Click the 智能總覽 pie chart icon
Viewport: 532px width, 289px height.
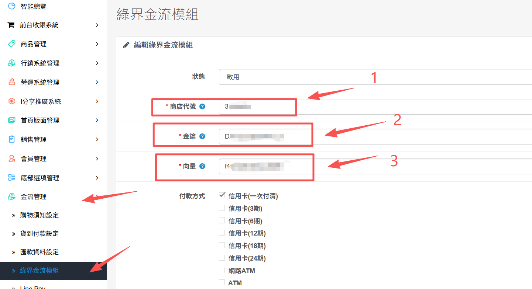12,6
